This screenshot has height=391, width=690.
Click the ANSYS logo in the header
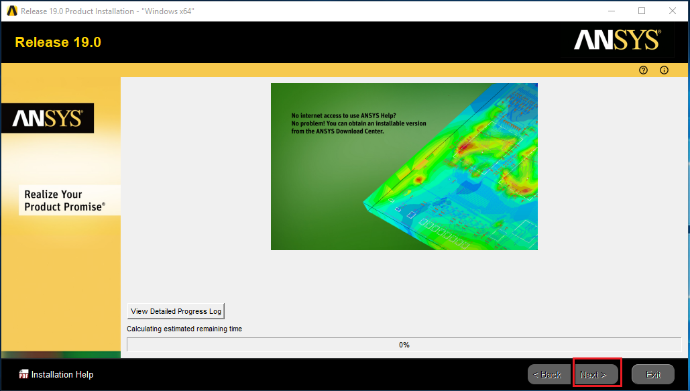pyautogui.click(x=617, y=40)
